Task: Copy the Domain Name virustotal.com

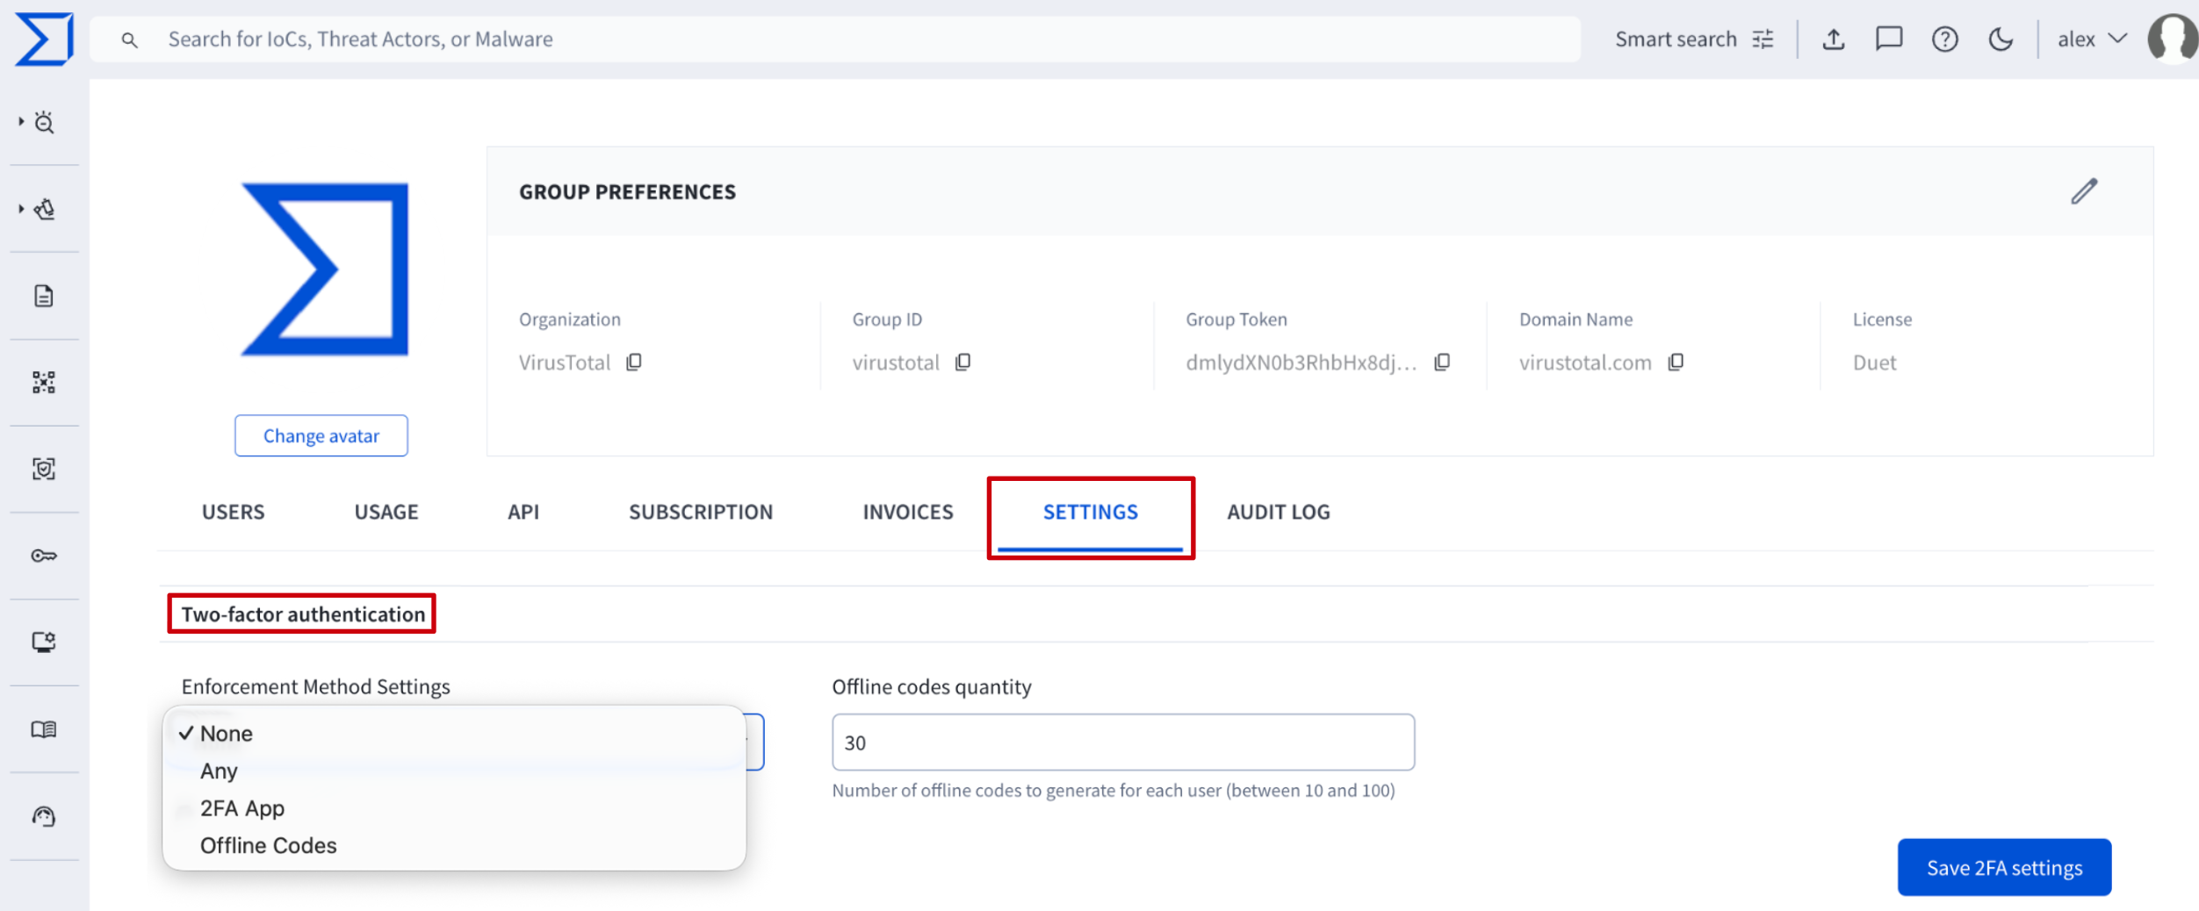Action: point(1676,362)
